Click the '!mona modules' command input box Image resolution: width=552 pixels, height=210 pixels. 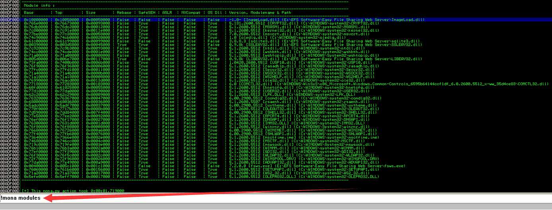click(276, 198)
